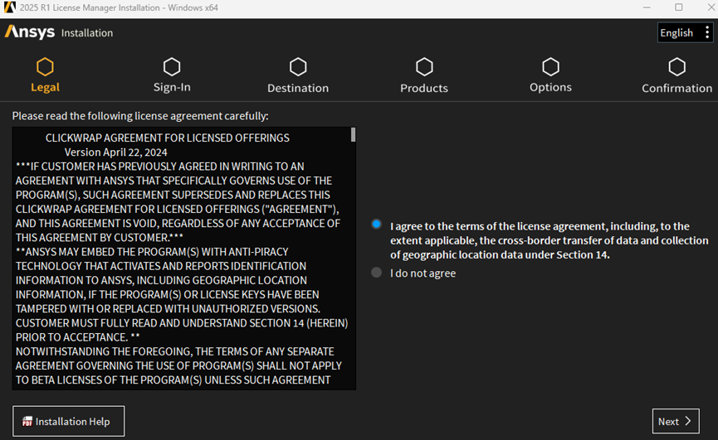
Task: Click 'Please read the following license agreement carefully'
Action: tap(140, 116)
